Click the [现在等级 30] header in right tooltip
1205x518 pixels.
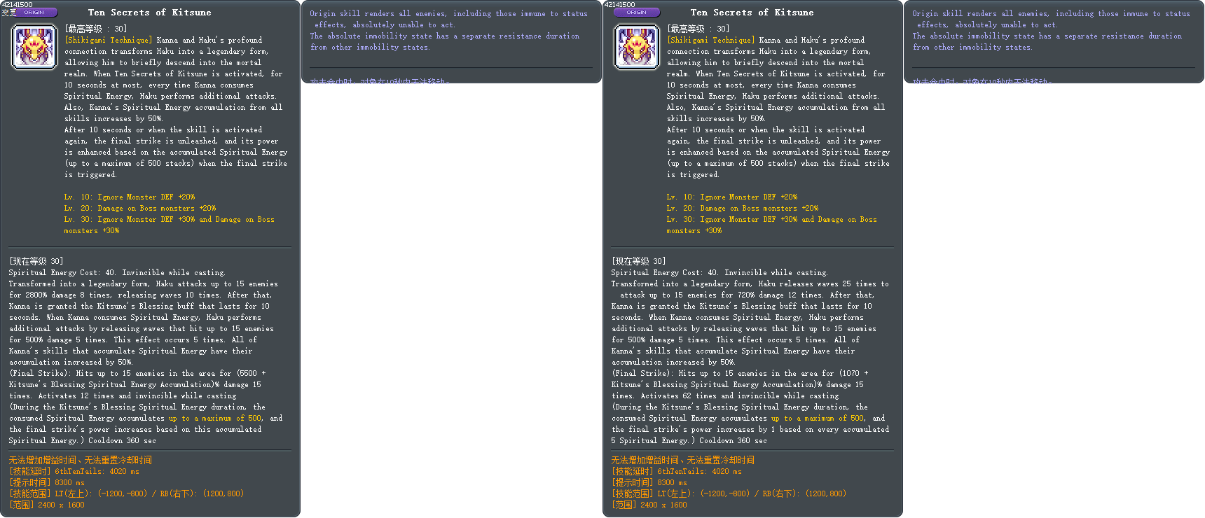(x=638, y=261)
